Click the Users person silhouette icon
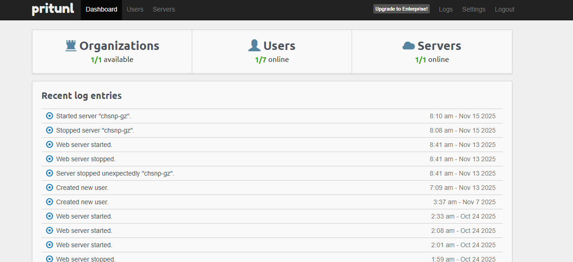573x262 pixels. click(254, 45)
